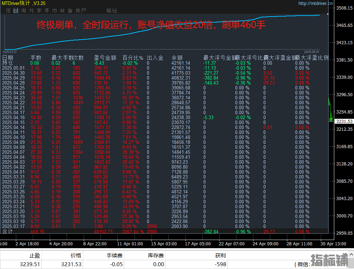Open the 币 symbol tab
The image size is (354, 269).
coord(54,11)
